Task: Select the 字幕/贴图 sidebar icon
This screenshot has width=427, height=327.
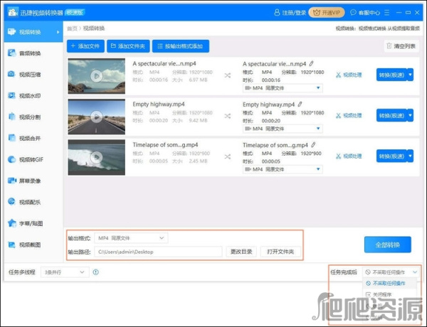Action: coord(11,223)
